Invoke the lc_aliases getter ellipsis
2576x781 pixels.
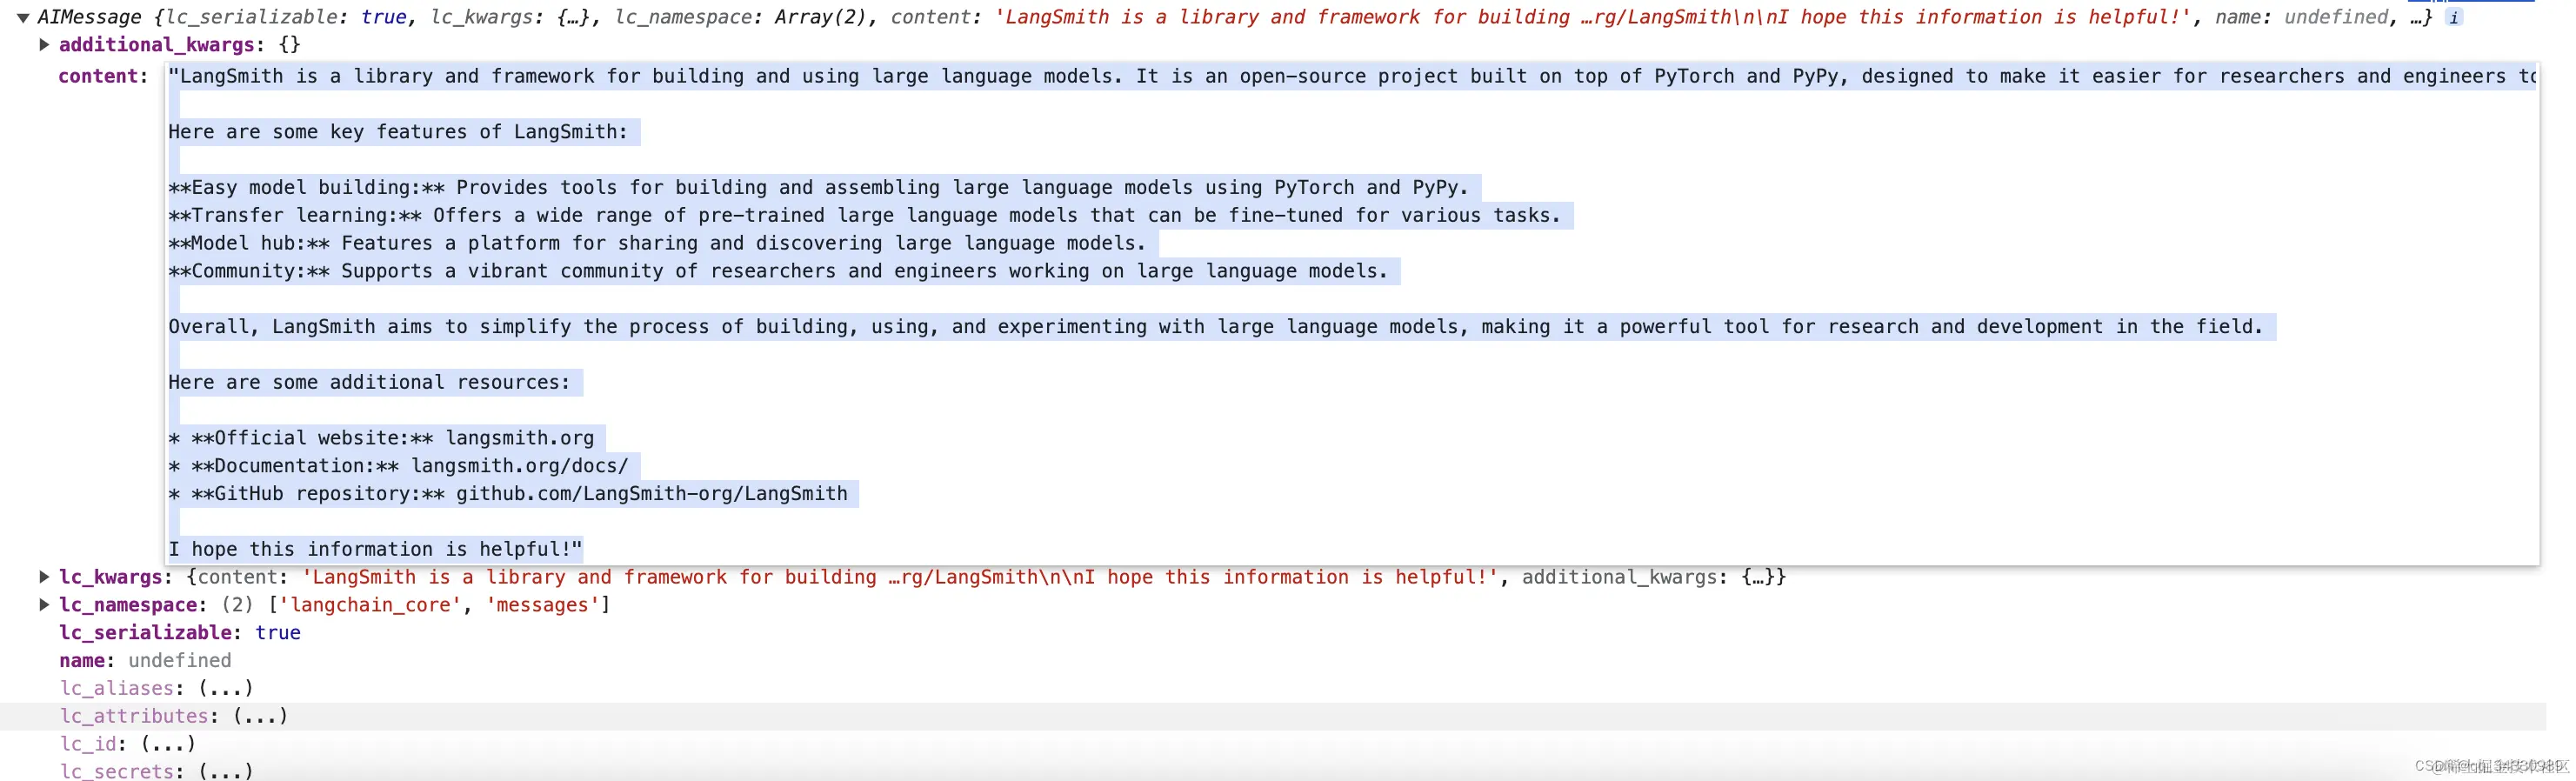pyautogui.click(x=226, y=688)
